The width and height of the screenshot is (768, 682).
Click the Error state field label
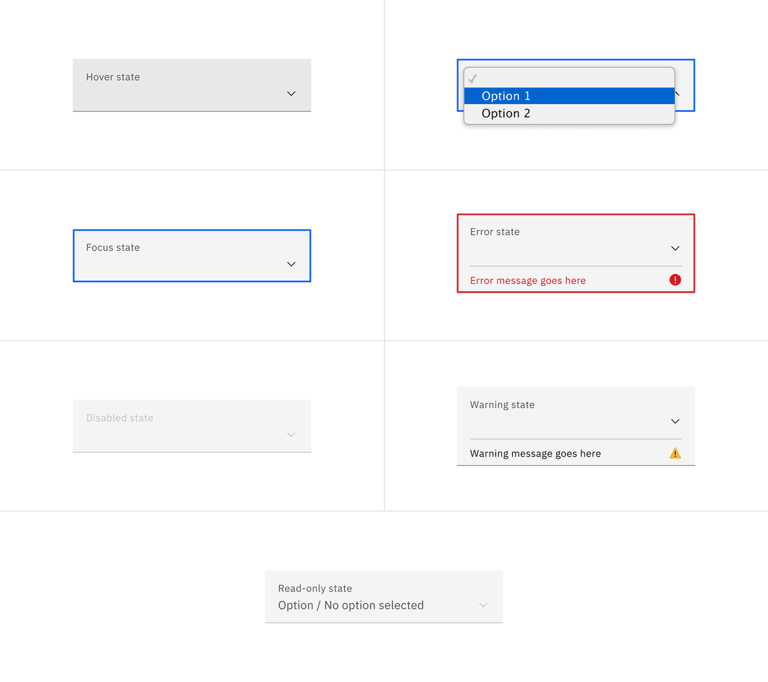[x=495, y=231]
